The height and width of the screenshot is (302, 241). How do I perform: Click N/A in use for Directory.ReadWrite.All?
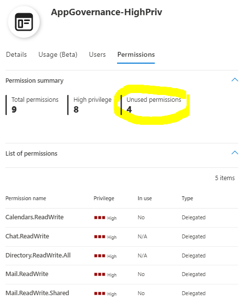click(x=142, y=256)
